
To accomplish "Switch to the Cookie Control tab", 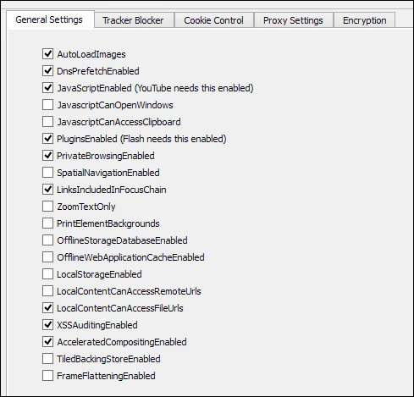I will [213, 20].
